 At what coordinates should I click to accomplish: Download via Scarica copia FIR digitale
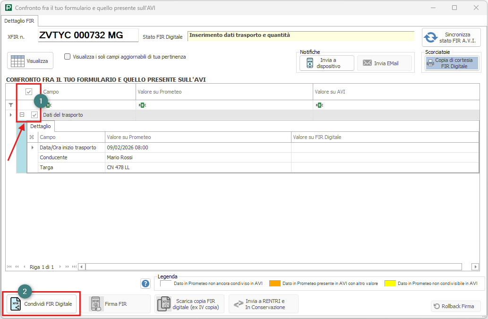[x=188, y=304]
